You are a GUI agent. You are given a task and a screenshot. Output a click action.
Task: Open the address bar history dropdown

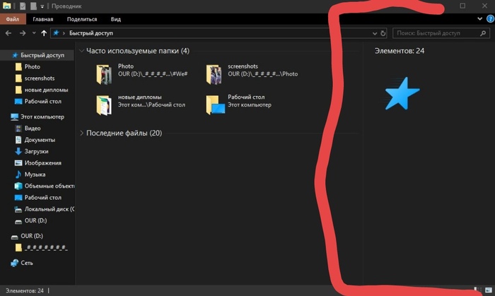tap(374, 33)
